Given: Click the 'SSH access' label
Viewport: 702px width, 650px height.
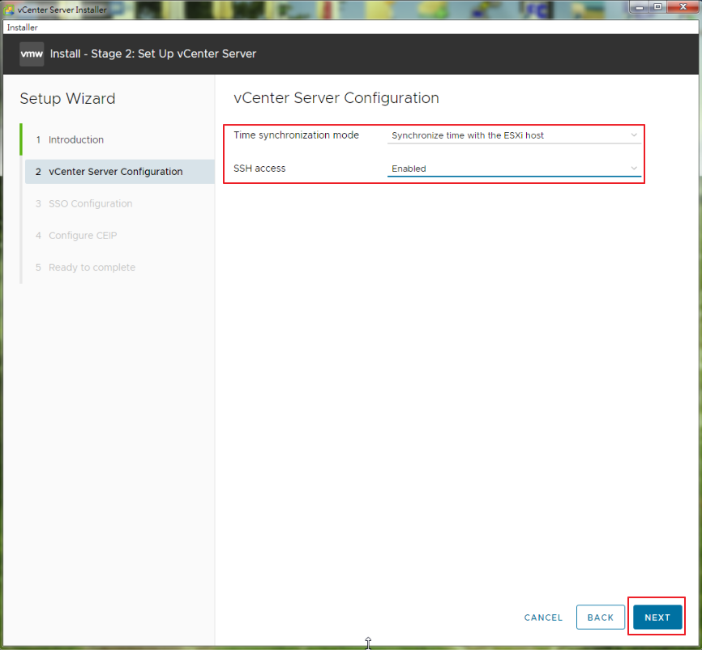Looking at the screenshot, I should coord(259,169).
